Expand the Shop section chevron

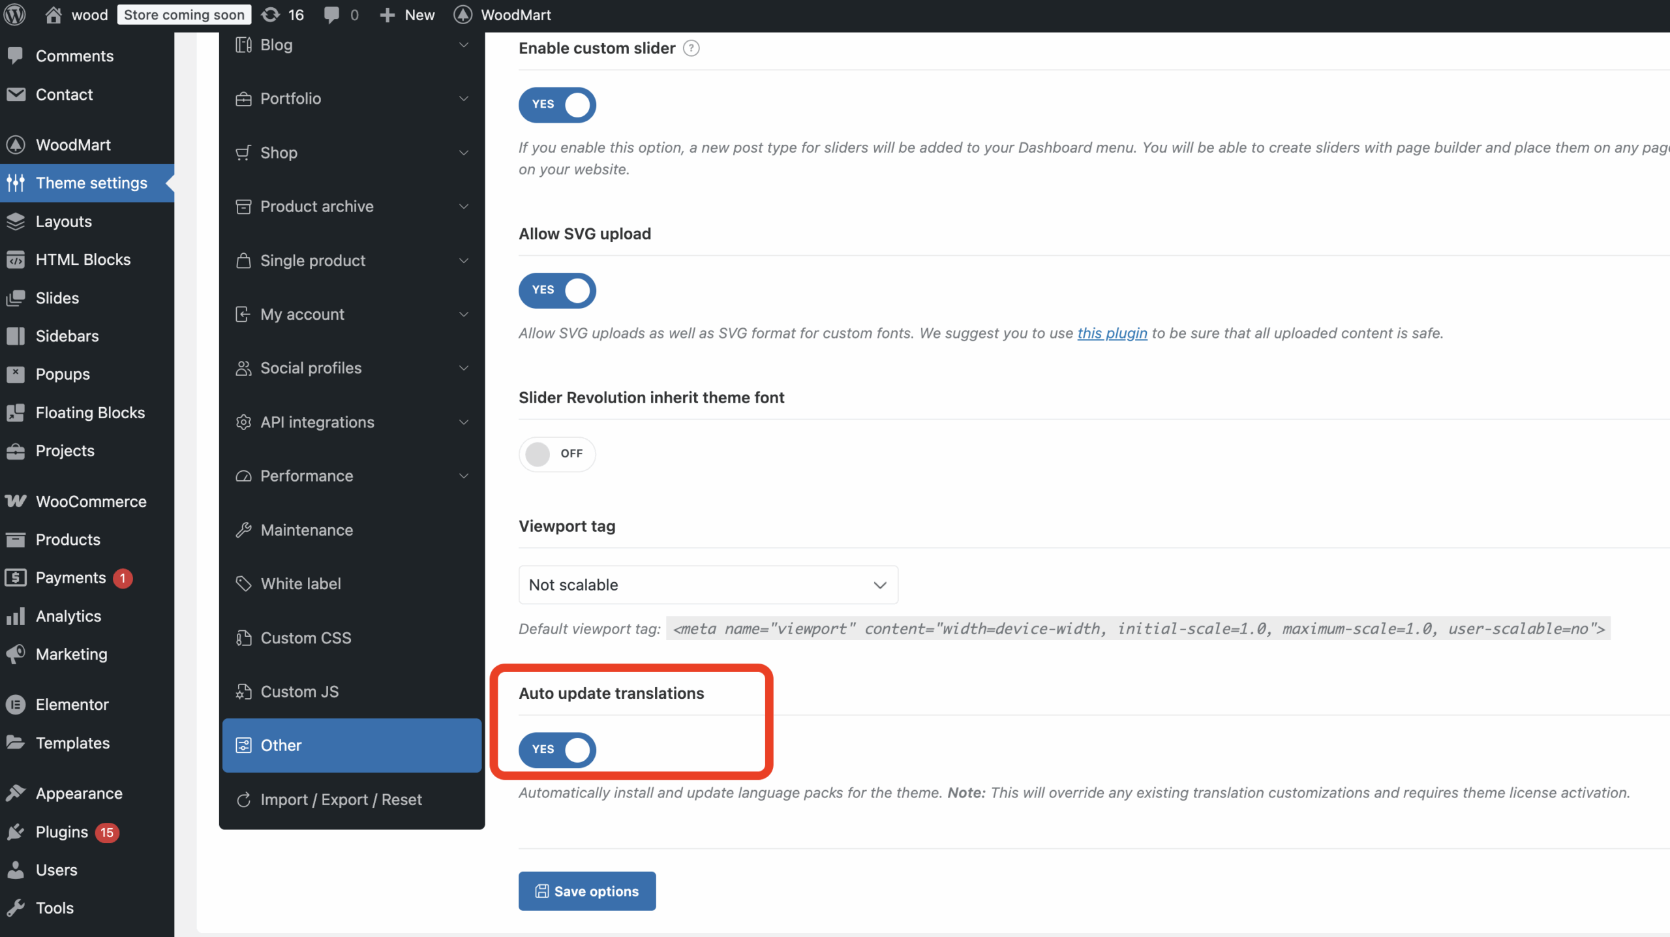coord(463,153)
